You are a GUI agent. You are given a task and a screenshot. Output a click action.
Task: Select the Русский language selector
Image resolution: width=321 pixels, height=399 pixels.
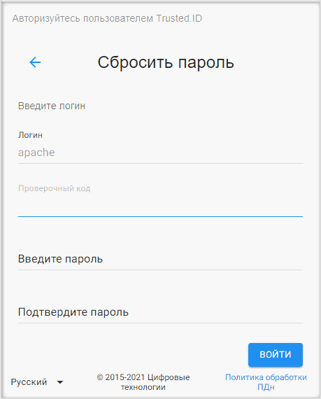click(x=37, y=382)
